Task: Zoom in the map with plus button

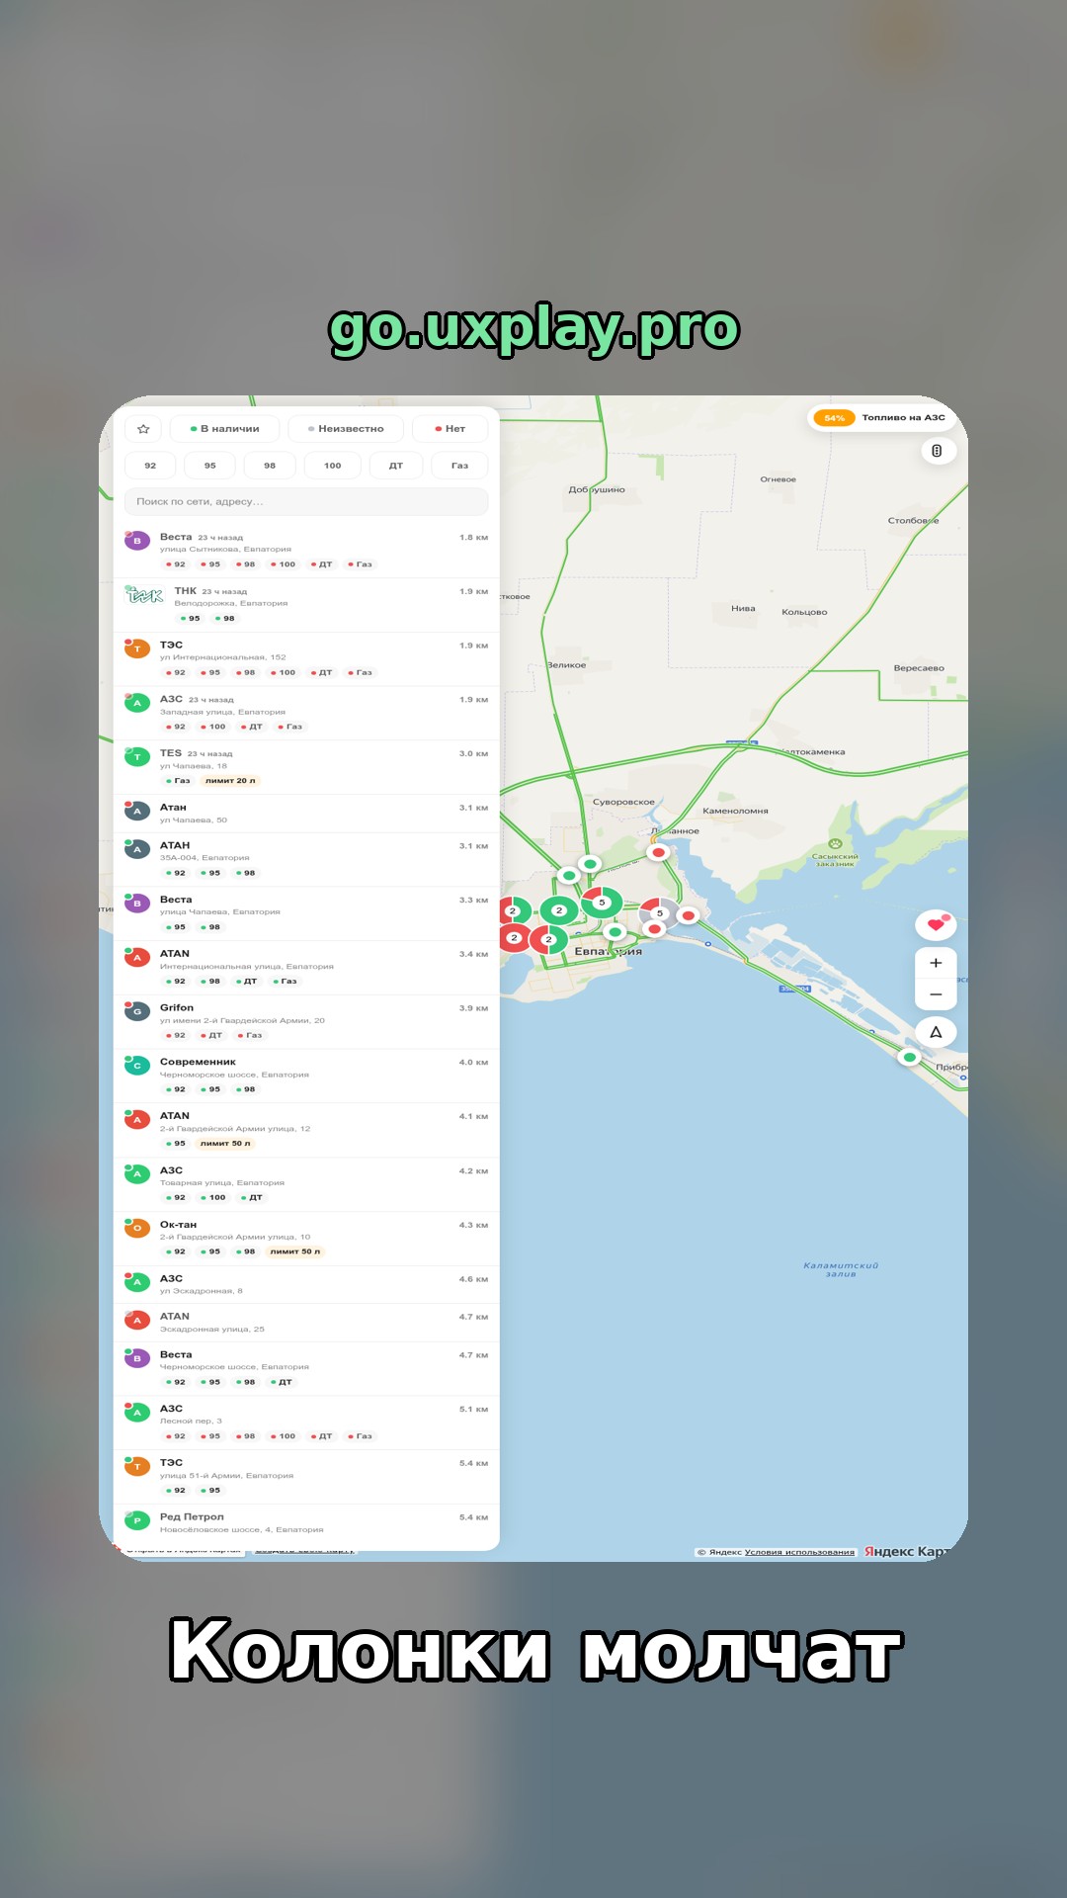Action: (x=936, y=963)
